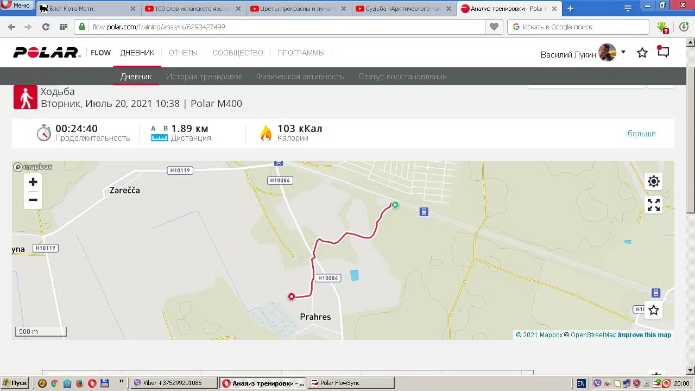The width and height of the screenshot is (695, 391).
Task: Click the route start marker
Action: 395,205
